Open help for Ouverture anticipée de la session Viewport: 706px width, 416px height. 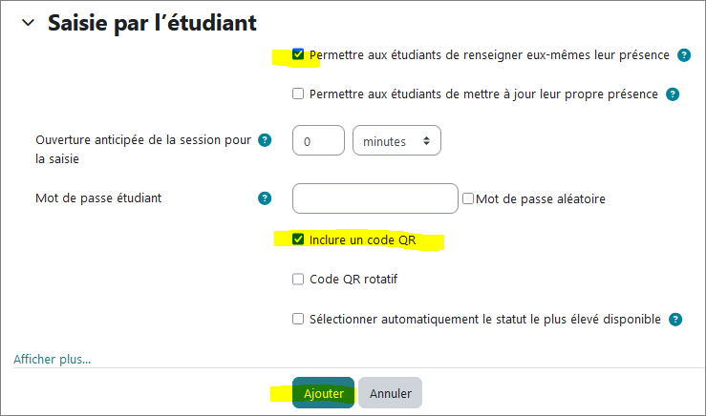coord(266,140)
